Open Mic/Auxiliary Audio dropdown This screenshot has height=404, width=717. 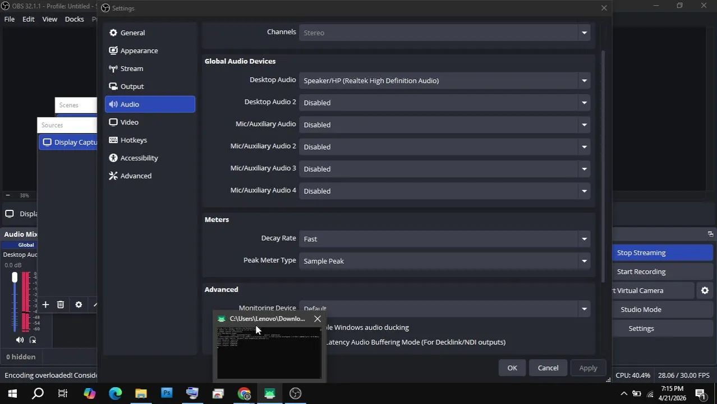click(x=444, y=125)
